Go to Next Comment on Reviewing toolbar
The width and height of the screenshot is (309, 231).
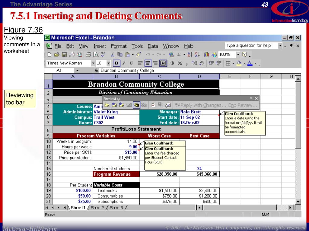click(122, 105)
